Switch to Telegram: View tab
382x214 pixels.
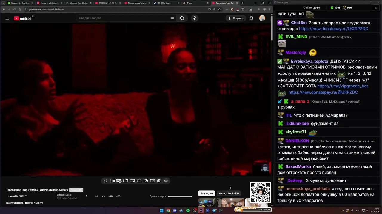point(78,3)
